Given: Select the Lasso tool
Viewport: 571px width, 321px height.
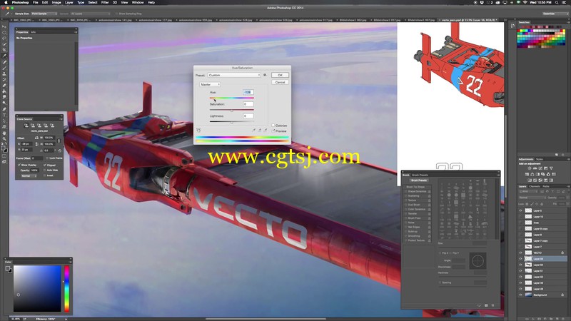Looking at the screenshot, I should 4,39.
